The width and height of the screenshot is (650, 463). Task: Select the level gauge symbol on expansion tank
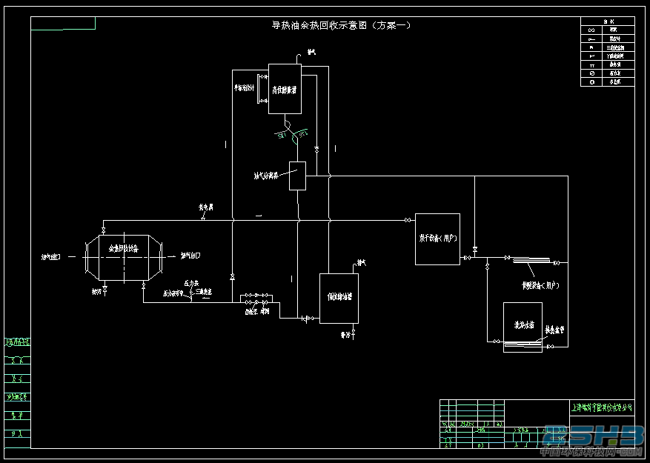tap(263, 88)
